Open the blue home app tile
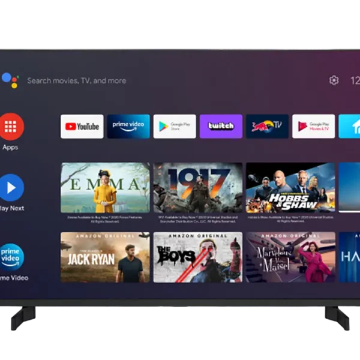 coord(349,127)
